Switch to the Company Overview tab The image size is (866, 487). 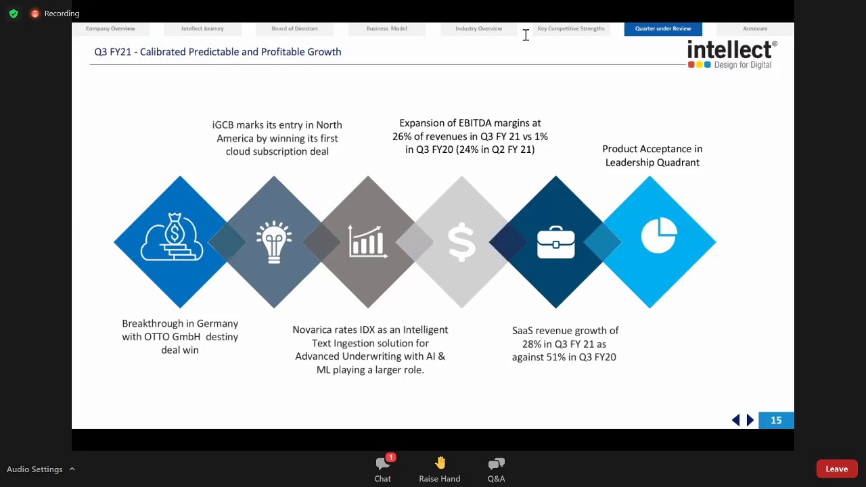tap(110, 28)
